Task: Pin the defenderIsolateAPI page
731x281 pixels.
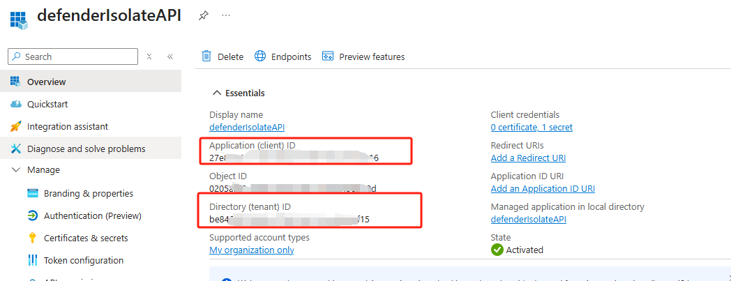Action: (x=203, y=15)
